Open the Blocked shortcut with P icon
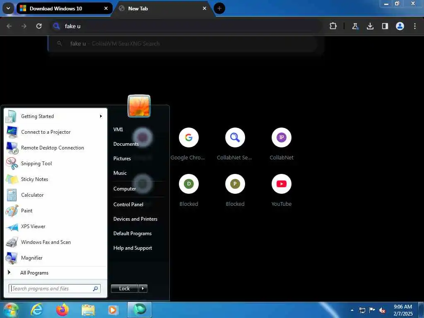The height and width of the screenshot is (318, 424). point(235,190)
